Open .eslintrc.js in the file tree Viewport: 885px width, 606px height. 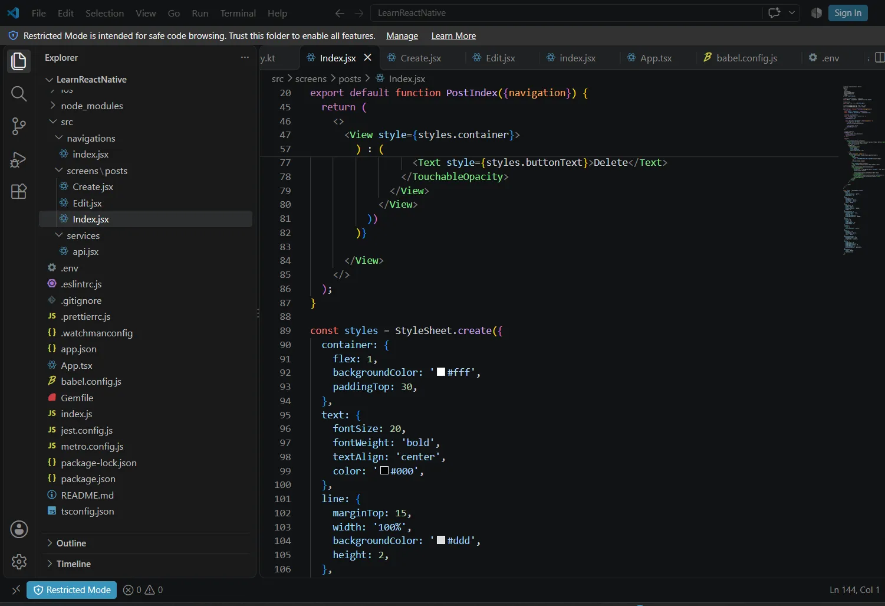tap(81, 284)
